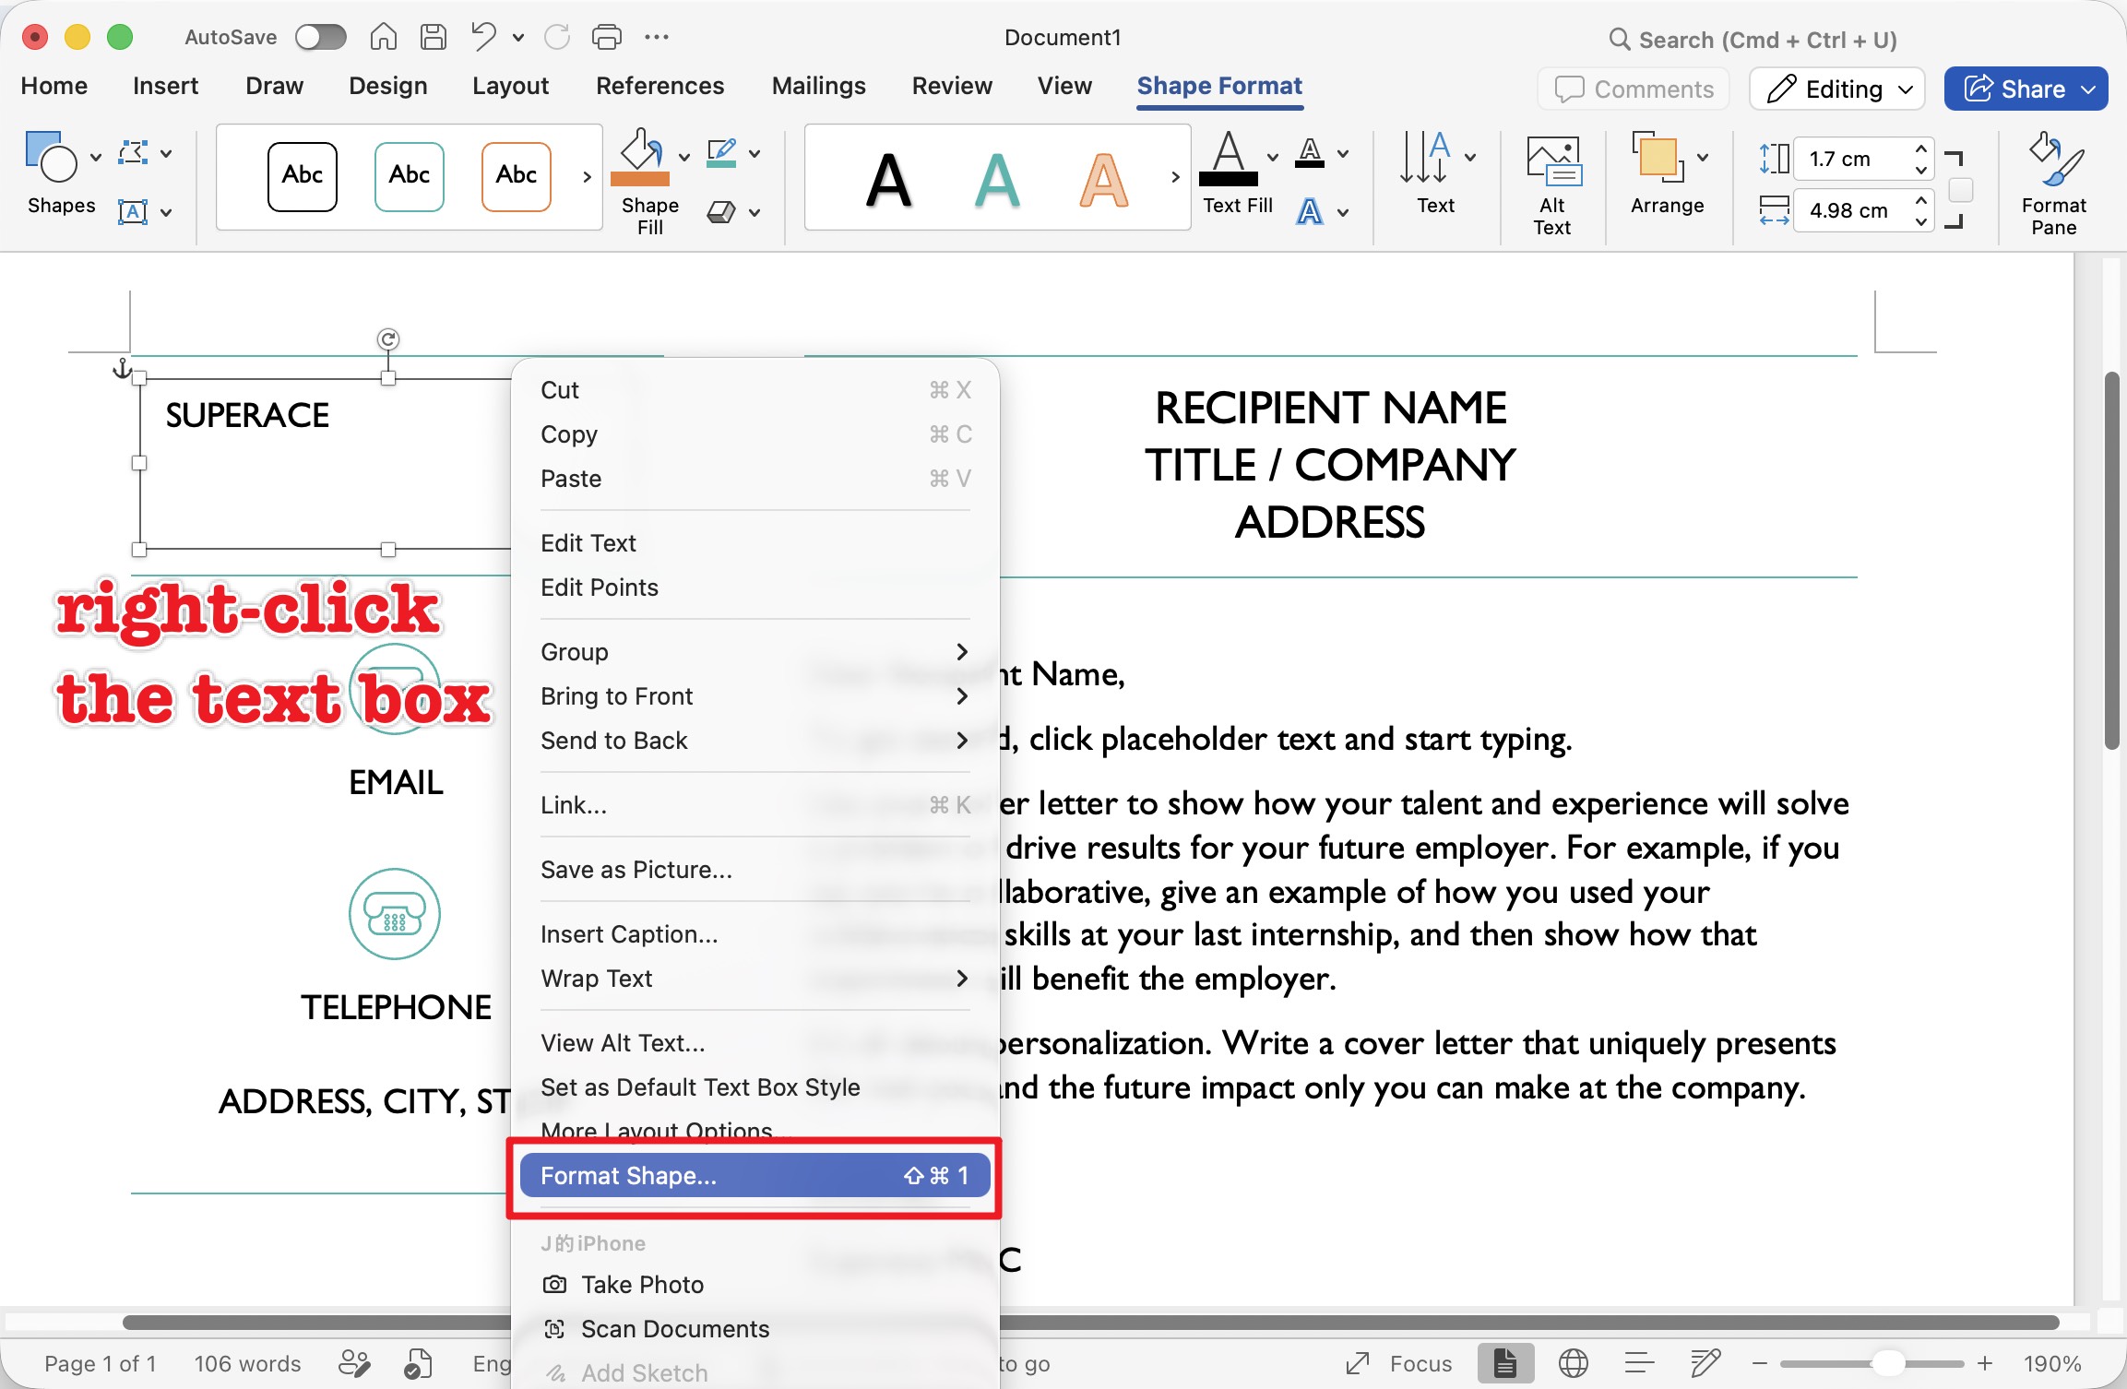The height and width of the screenshot is (1389, 2127).
Task: Click the Home icon in title bar
Action: [x=383, y=37]
